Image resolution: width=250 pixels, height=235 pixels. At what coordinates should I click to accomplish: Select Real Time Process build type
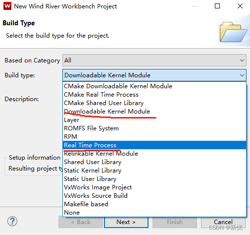coord(154,145)
